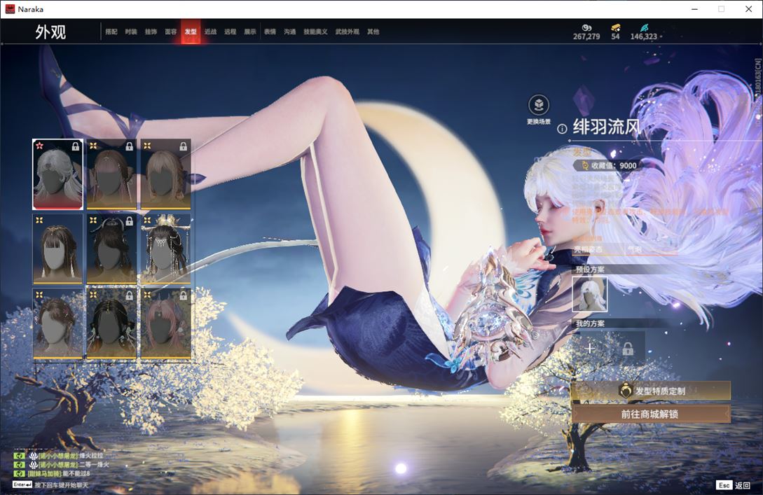Click the 267,279 silver balance

click(586, 36)
